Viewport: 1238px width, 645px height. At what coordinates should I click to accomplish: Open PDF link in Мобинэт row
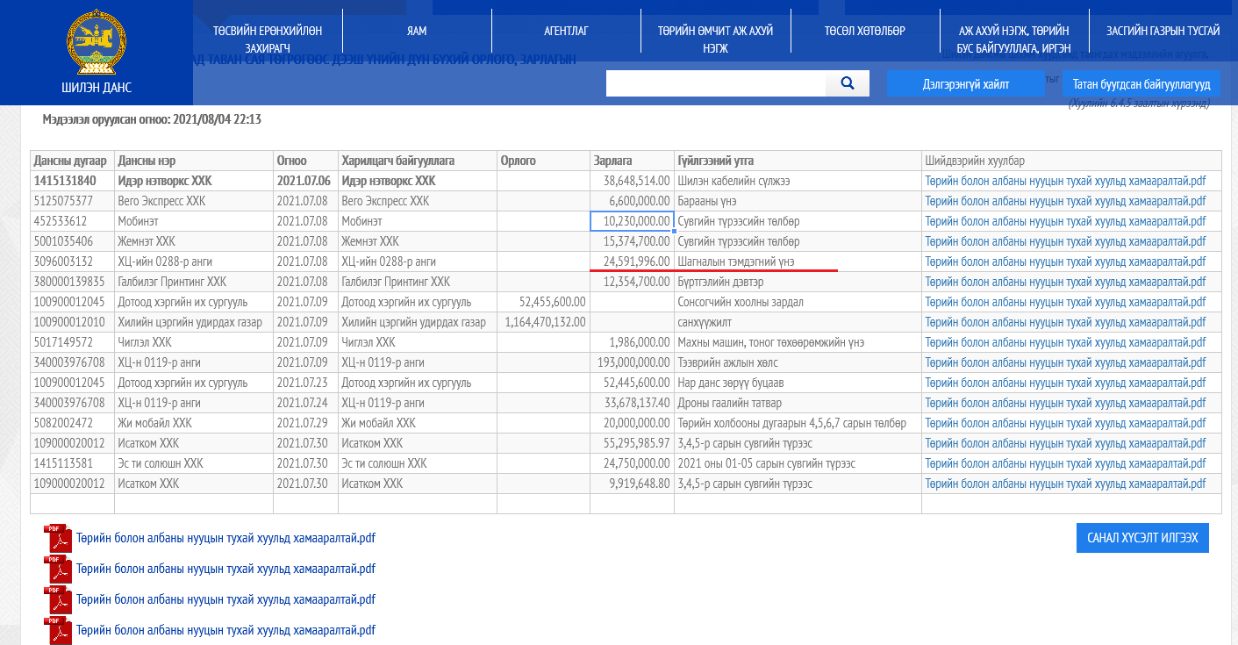[1065, 221]
